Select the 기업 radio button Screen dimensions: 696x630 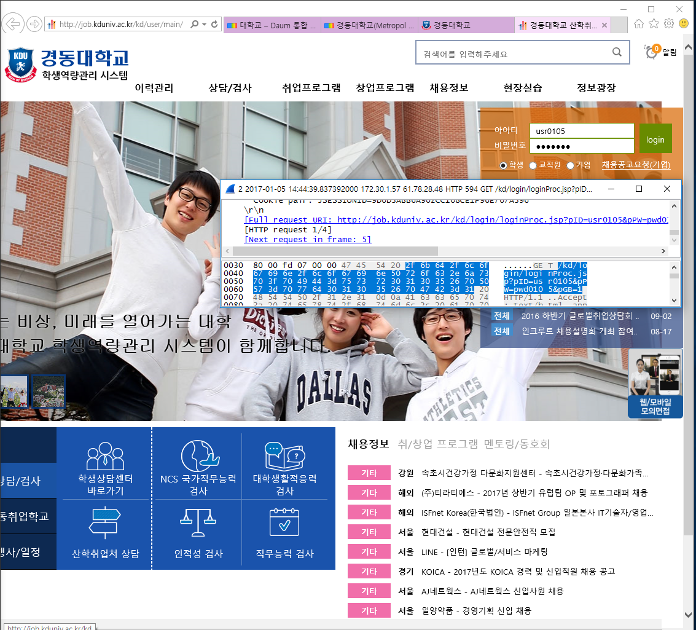(x=571, y=165)
